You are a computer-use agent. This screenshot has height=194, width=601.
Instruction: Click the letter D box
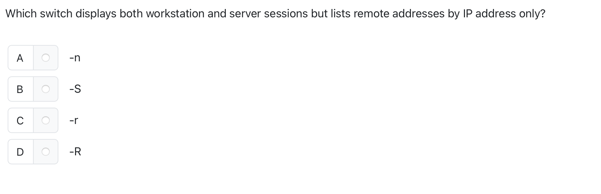20,152
